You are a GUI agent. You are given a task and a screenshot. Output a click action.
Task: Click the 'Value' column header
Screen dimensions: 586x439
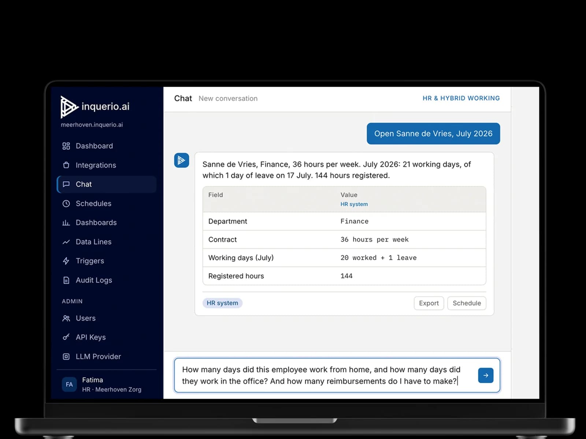(x=349, y=195)
